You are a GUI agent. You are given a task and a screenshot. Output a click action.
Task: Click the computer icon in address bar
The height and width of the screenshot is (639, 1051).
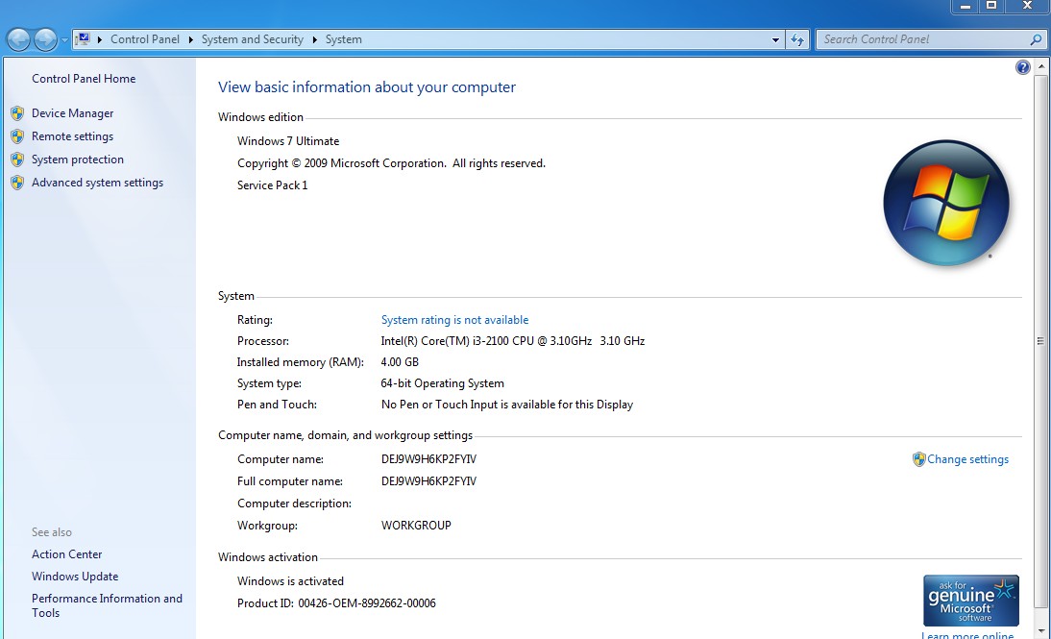[x=83, y=39]
